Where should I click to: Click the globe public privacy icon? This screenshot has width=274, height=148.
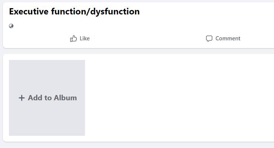(x=11, y=26)
